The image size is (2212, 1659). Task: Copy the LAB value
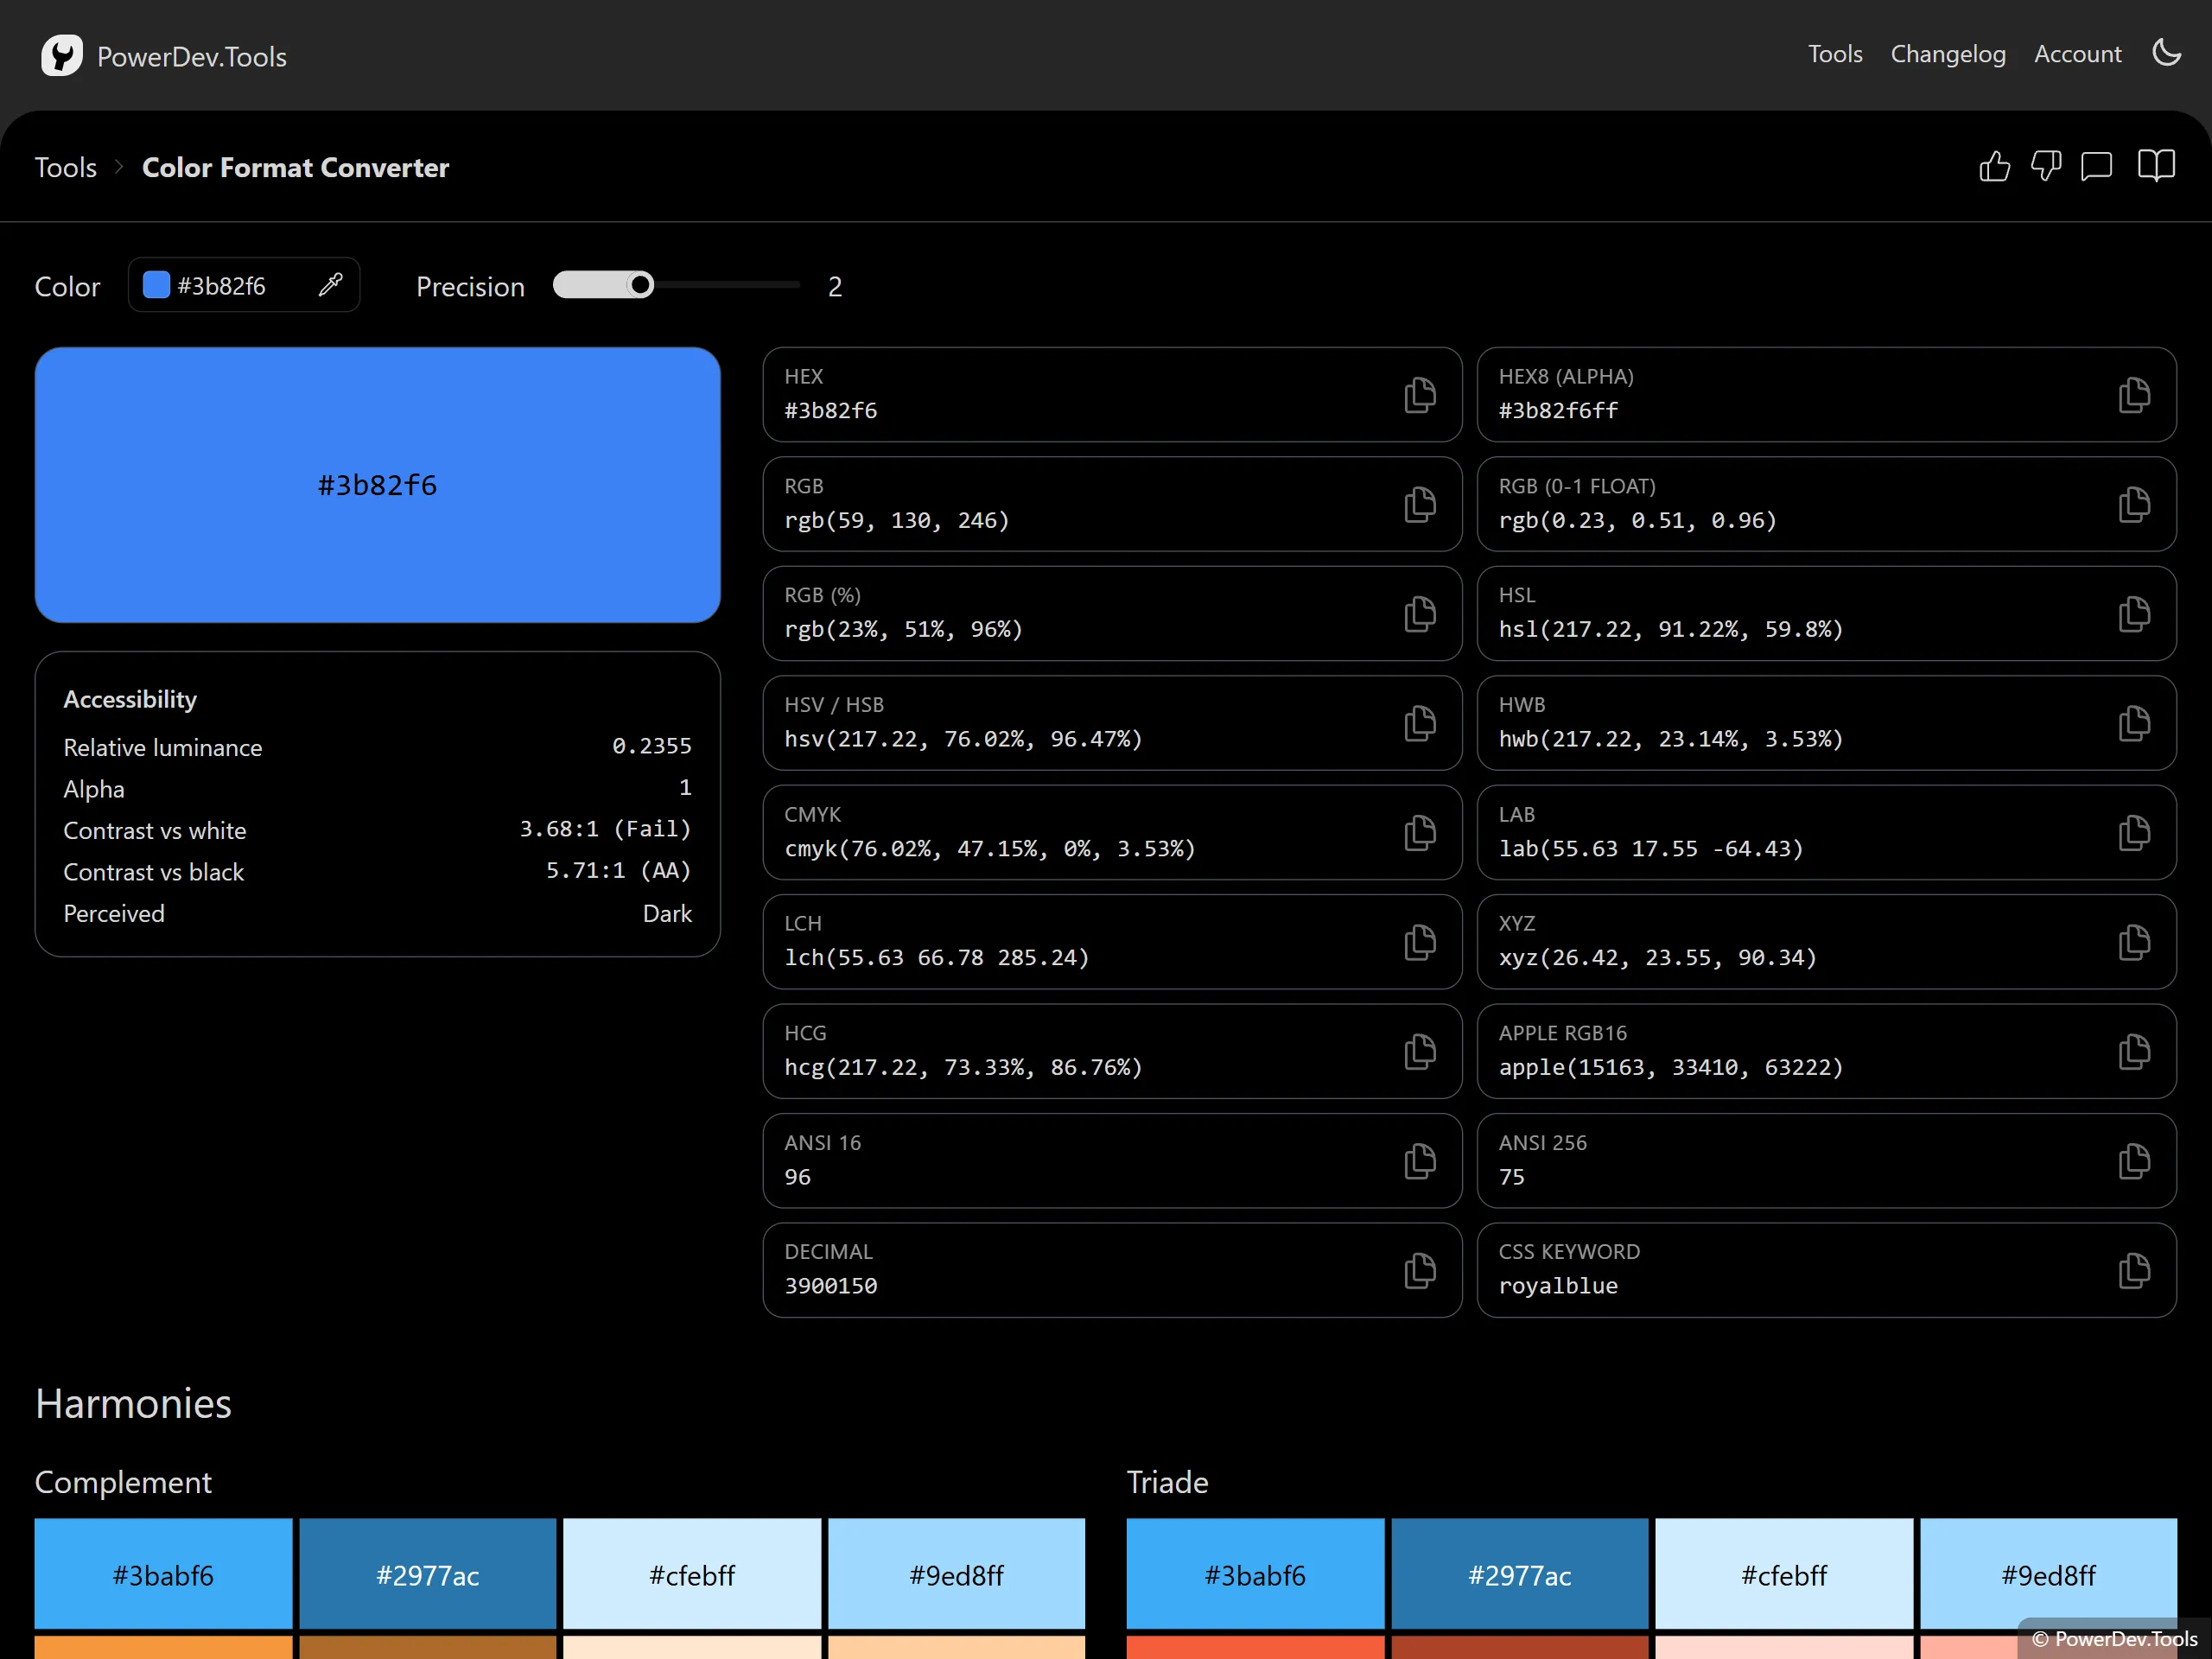pyautogui.click(x=2133, y=832)
